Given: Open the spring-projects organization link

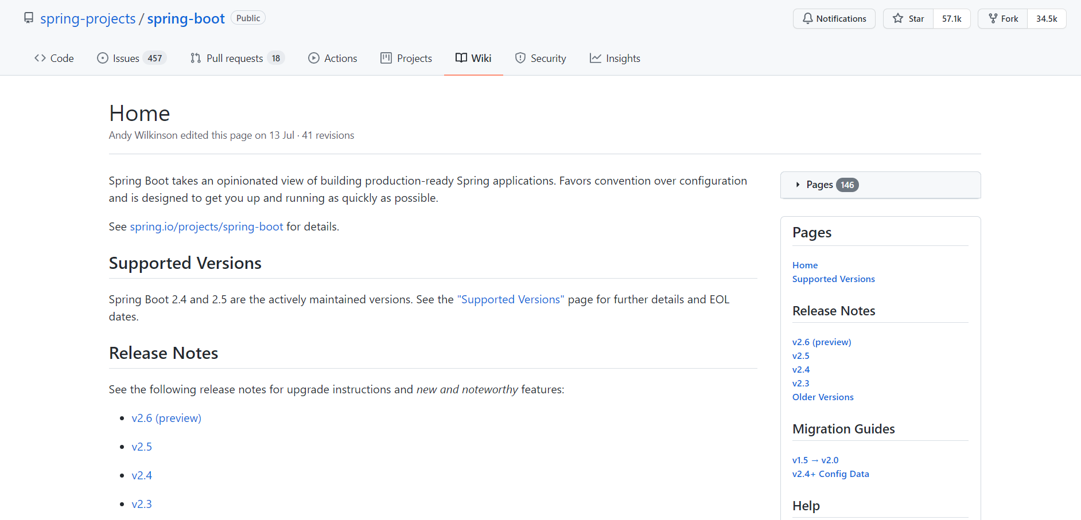Looking at the screenshot, I should (x=88, y=18).
